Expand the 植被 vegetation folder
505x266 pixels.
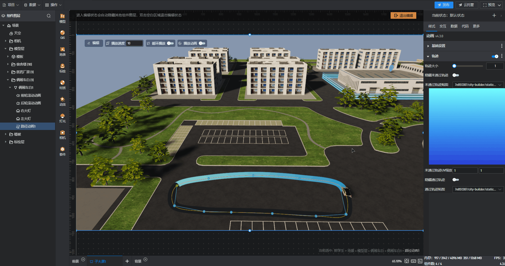pyautogui.click(x=6, y=134)
